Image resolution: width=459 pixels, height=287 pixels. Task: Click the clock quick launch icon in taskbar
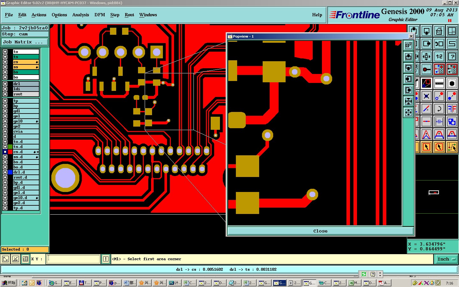point(32,283)
